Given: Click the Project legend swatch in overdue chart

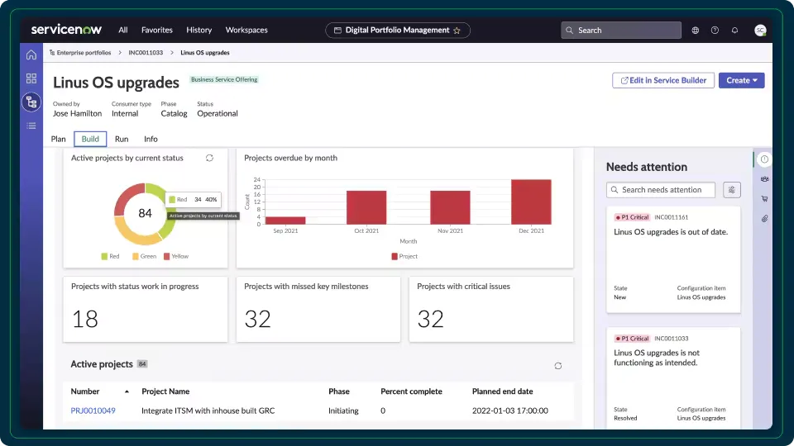Looking at the screenshot, I should pos(395,257).
